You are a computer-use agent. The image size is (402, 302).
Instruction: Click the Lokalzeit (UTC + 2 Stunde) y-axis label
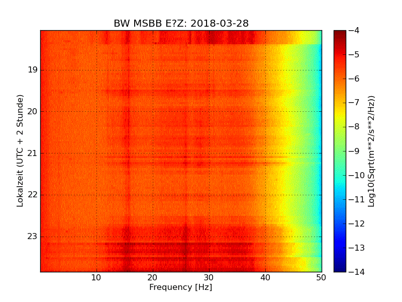point(21,151)
